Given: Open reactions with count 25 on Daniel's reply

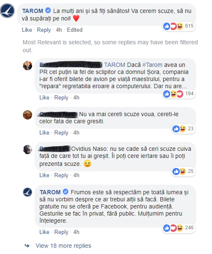Looking at the screenshot, I should (183, 171).
